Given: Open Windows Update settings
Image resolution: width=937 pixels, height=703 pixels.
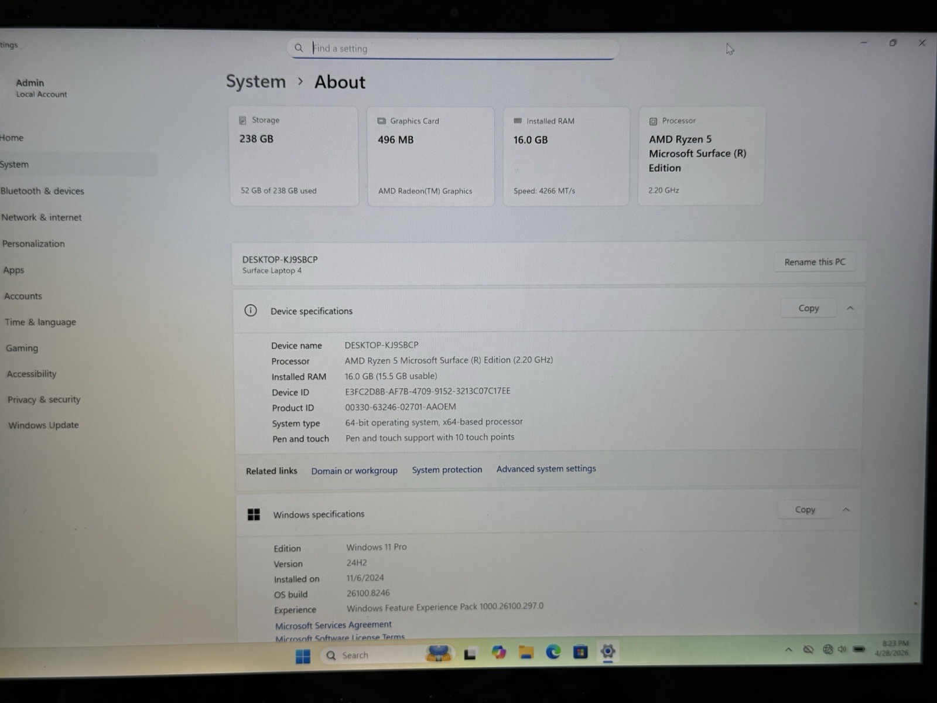Looking at the screenshot, I should [43, 425].
